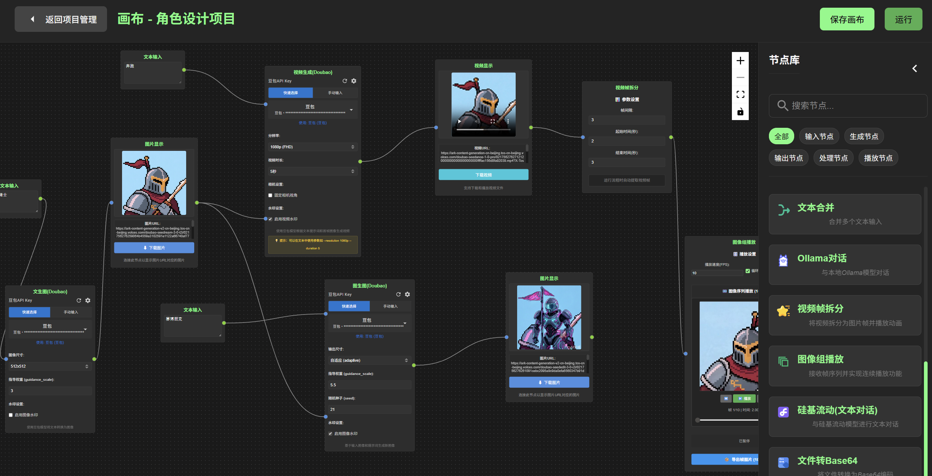
Task: Enable 固定相机视角 checkbox
Action: coord(270,196)
